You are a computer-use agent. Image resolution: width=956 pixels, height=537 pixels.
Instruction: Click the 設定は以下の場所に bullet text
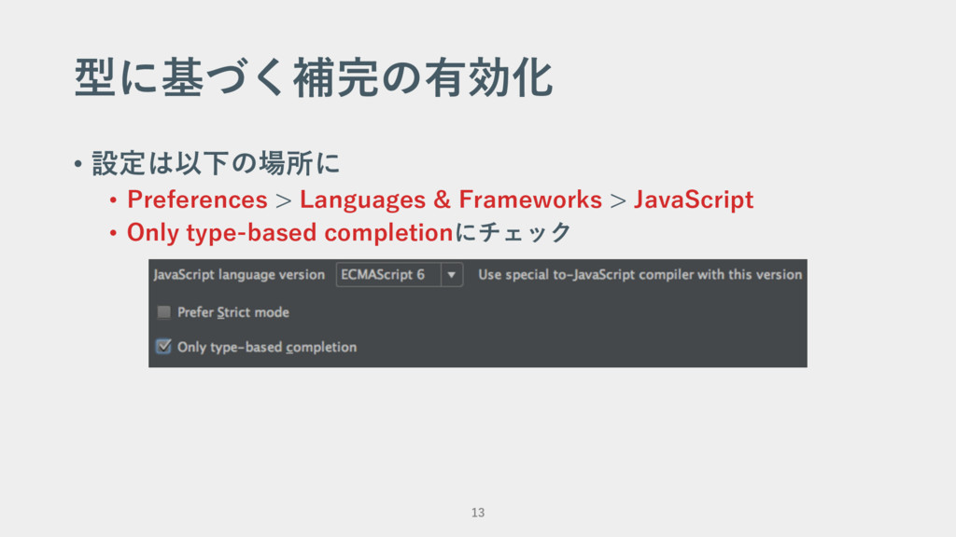click(x=216, y=163)
